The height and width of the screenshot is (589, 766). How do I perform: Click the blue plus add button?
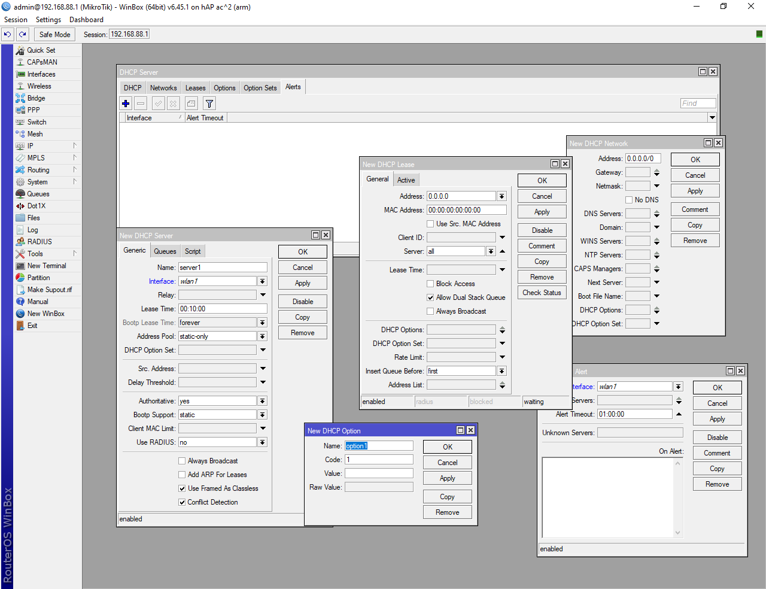126,104
